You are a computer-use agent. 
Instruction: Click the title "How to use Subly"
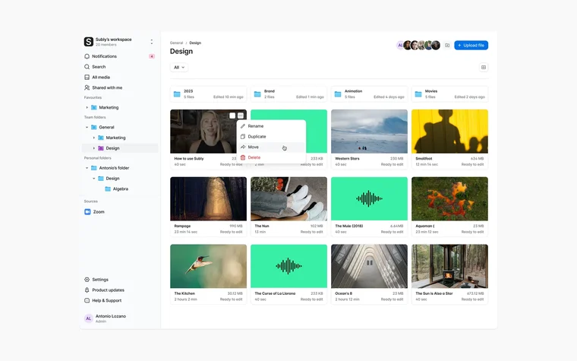pyautogui.click(x=189, y=158)
